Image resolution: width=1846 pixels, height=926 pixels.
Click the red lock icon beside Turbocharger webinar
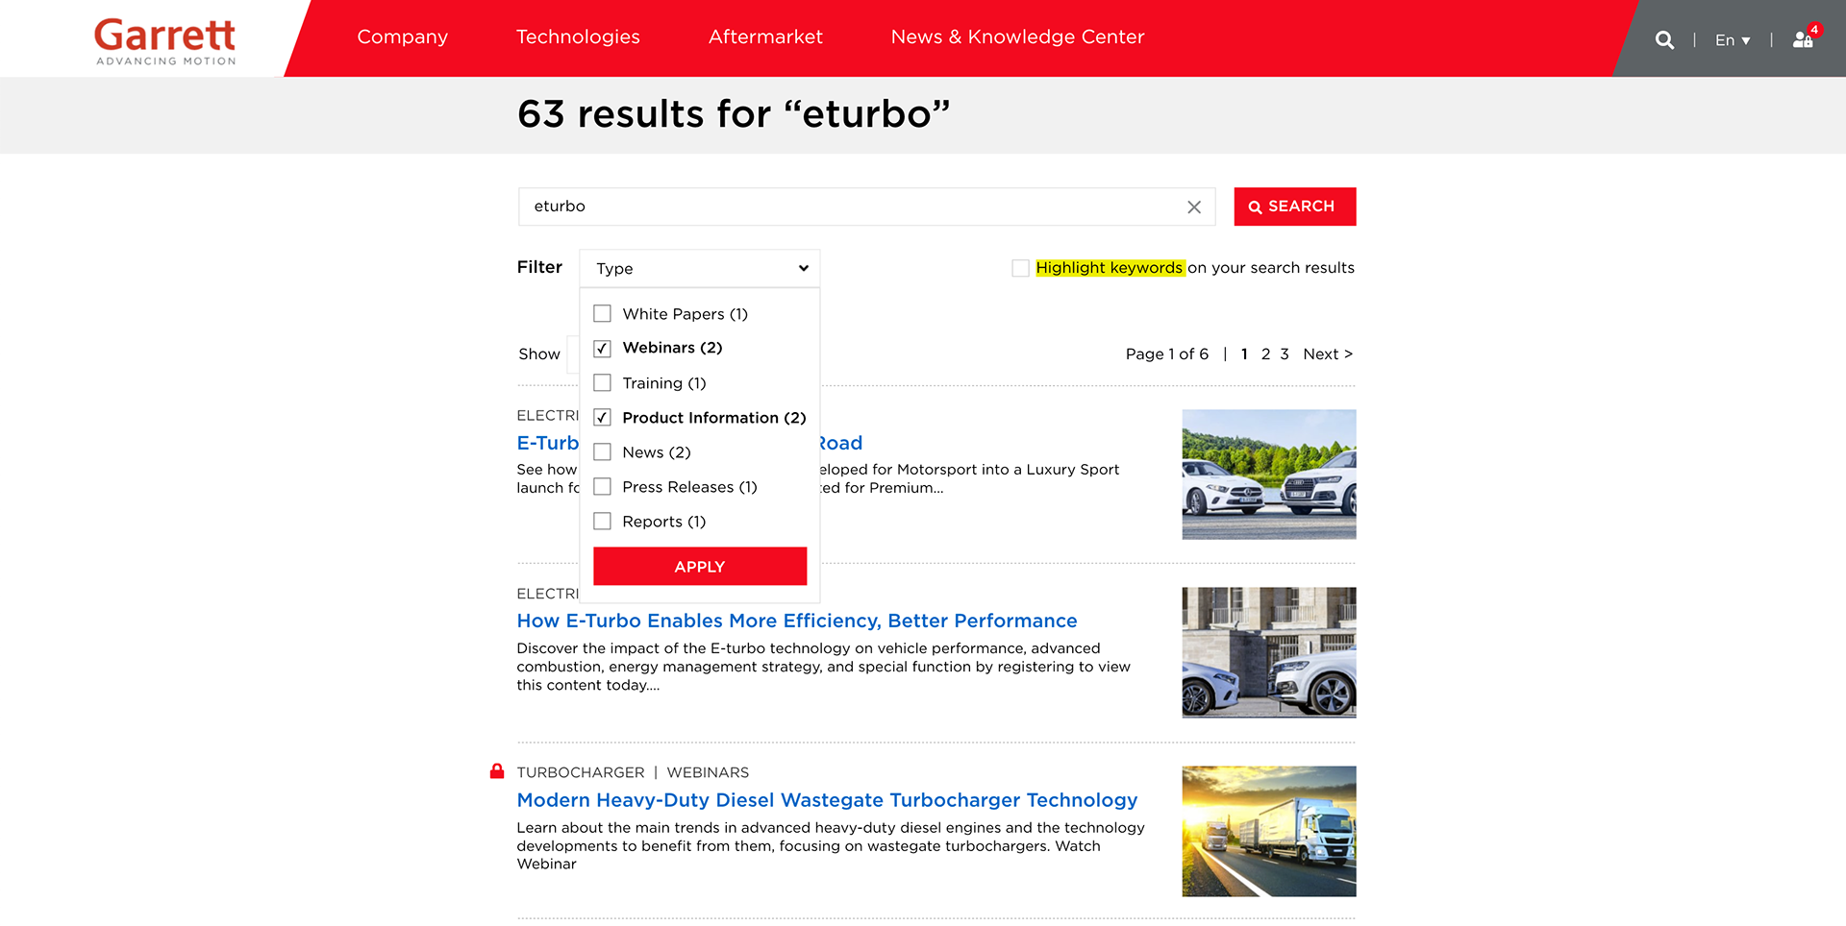point(497,771)
